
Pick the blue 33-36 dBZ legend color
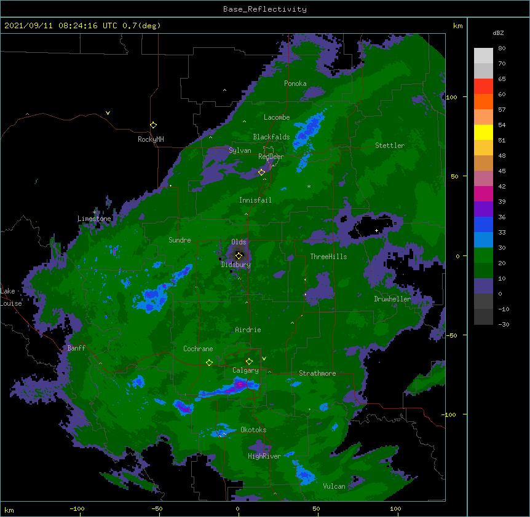click(x=483, y=224)
